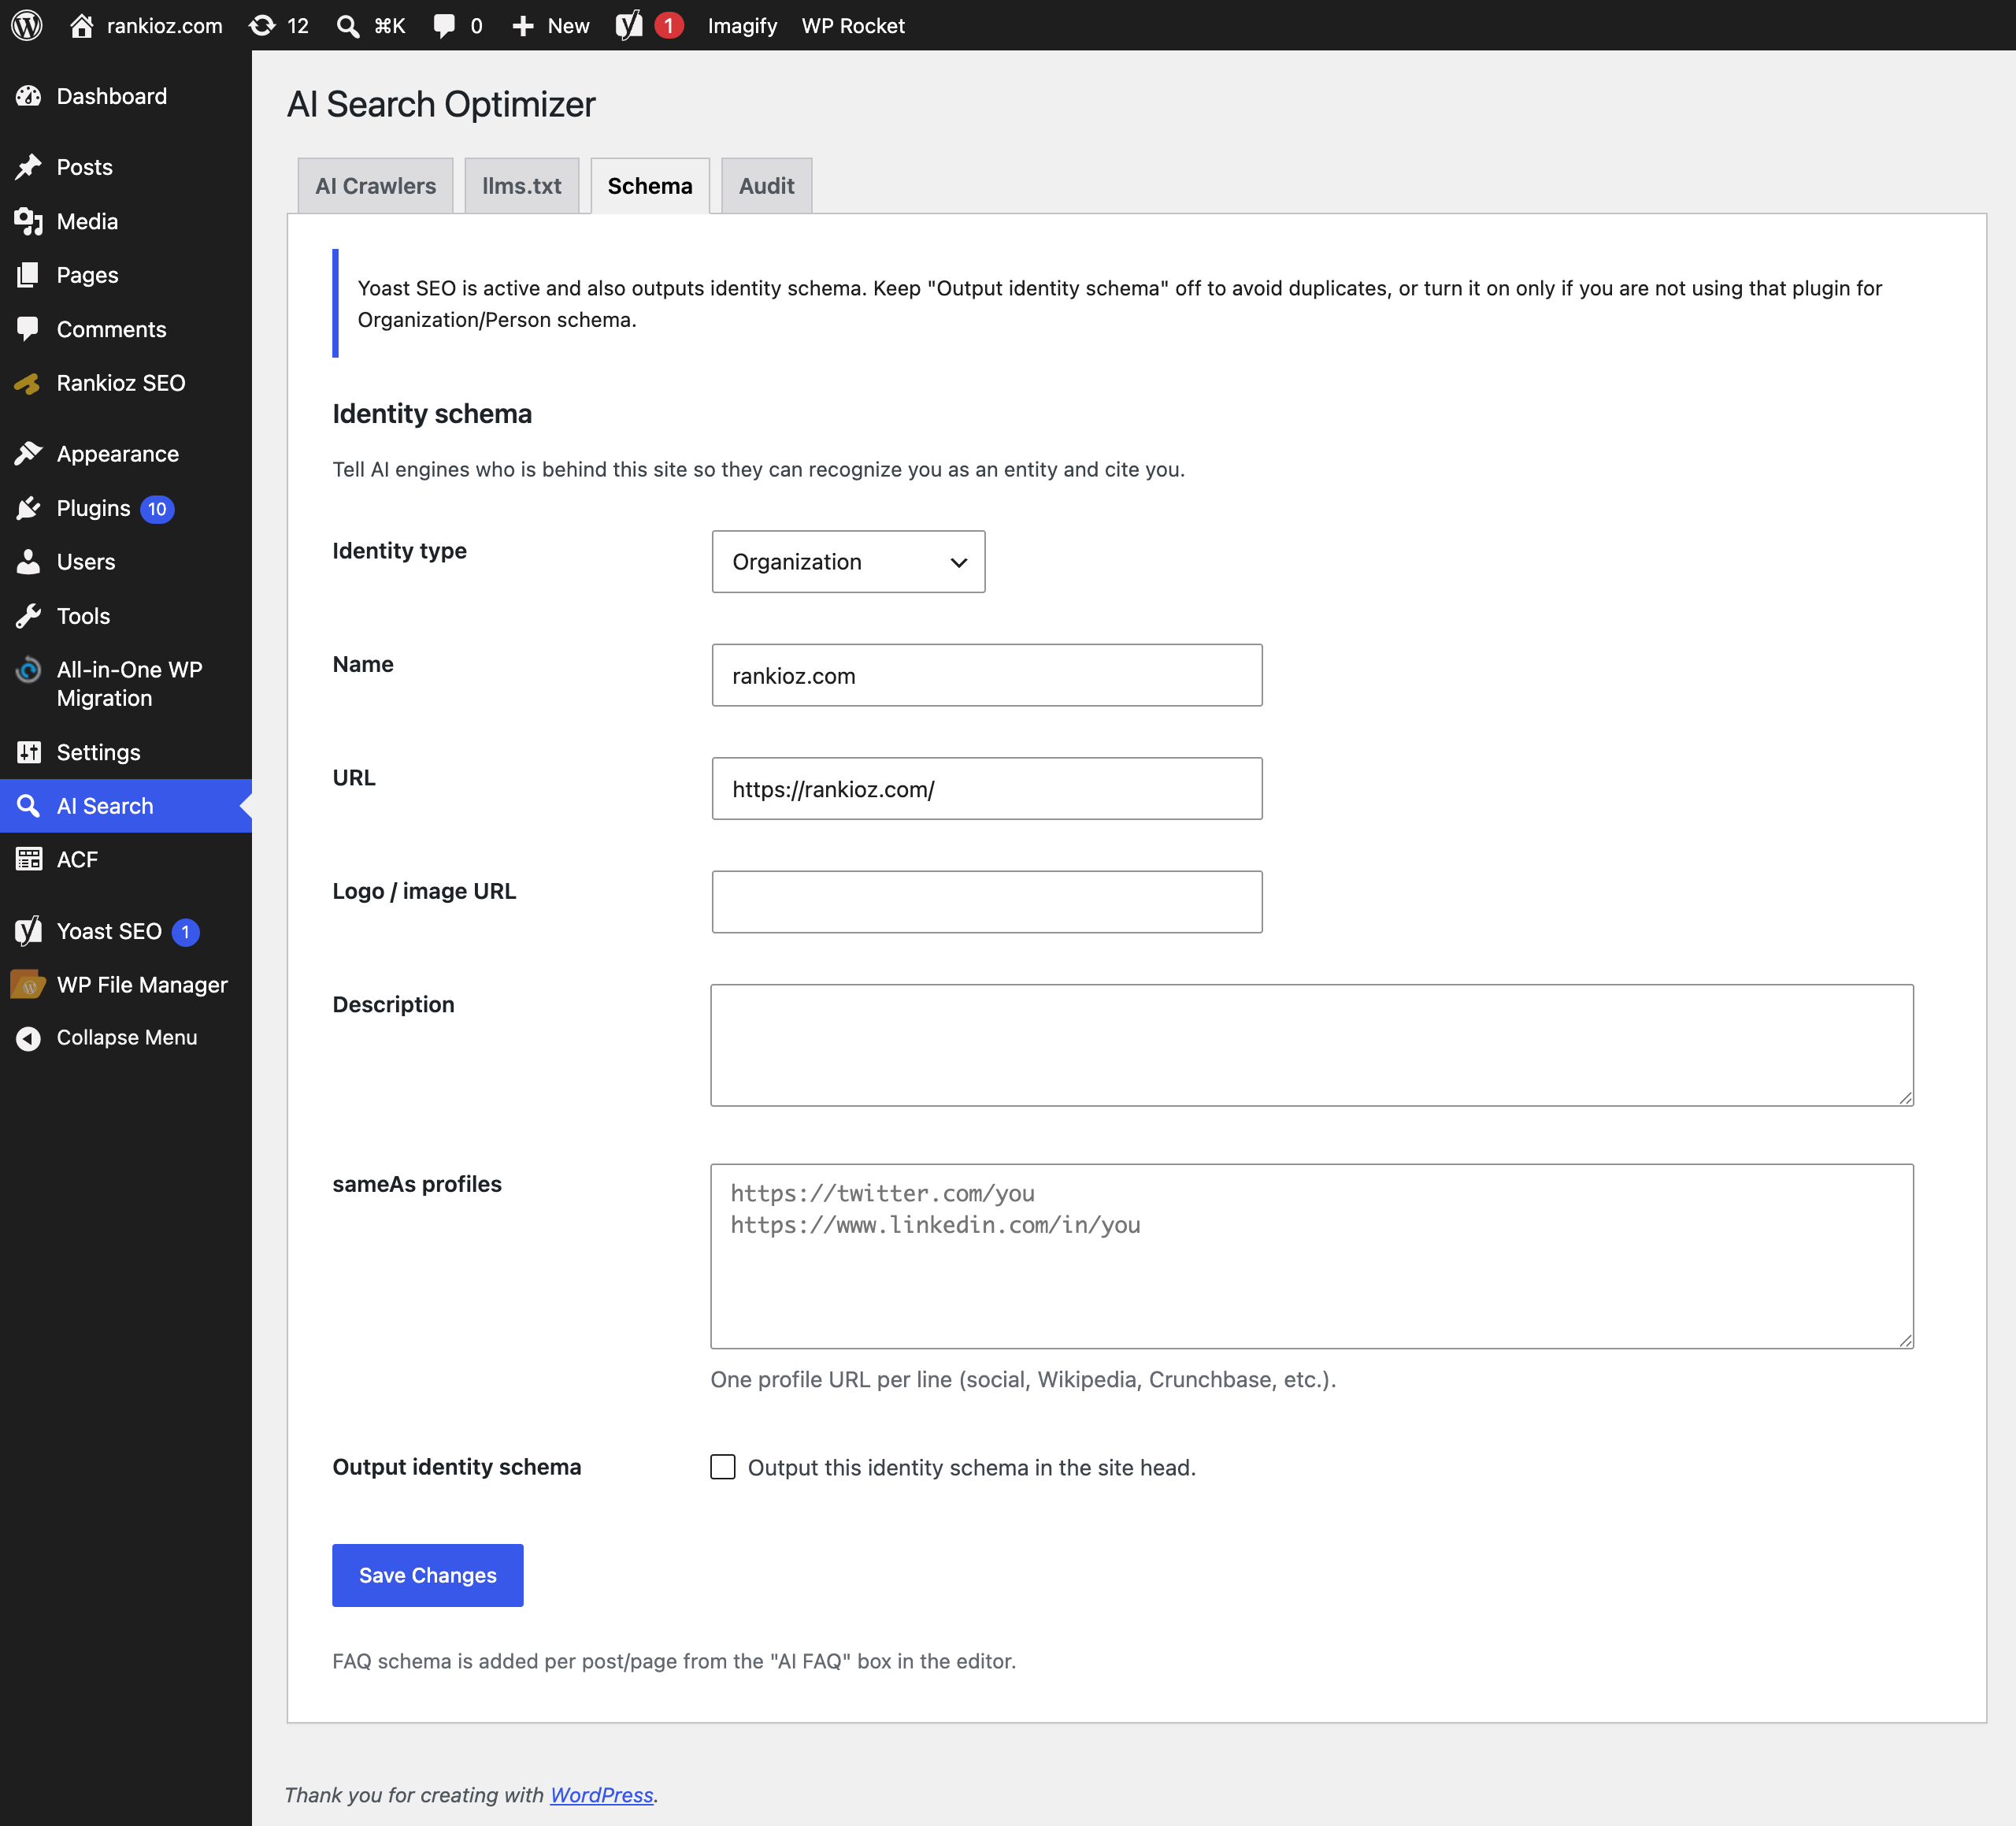Switch to the llms.txt tab
2016x1826 pixels.
(x=521, y=185)
